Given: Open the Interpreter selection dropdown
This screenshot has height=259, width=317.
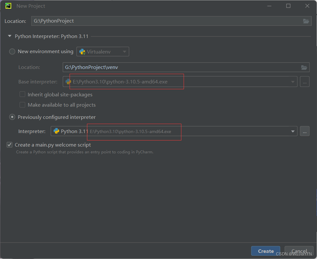Looking at the screenshot, I should coord(293,131).
